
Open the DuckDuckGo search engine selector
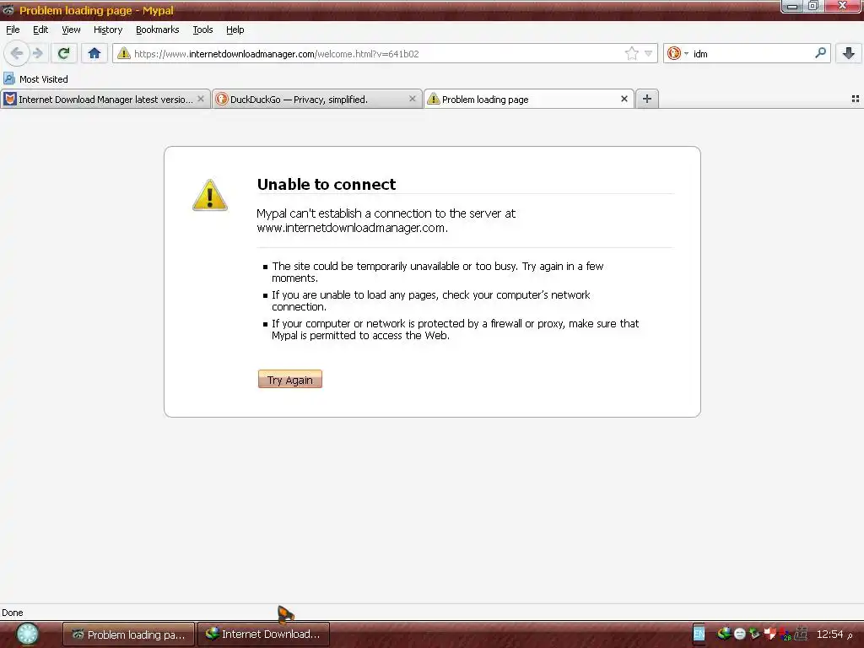pos(678,53)
